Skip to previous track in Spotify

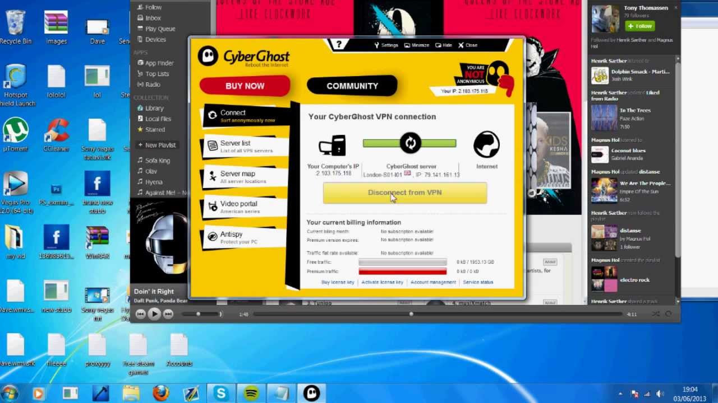click(141, 314)
